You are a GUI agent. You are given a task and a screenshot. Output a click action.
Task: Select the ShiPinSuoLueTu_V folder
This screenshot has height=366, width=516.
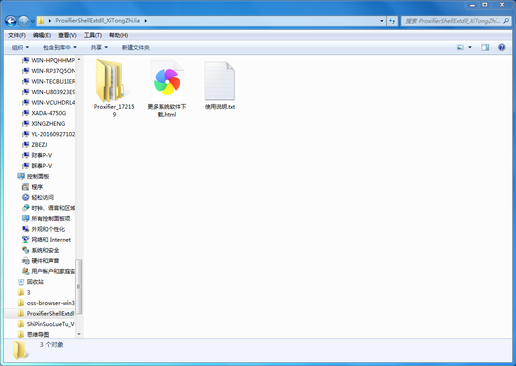46,324
